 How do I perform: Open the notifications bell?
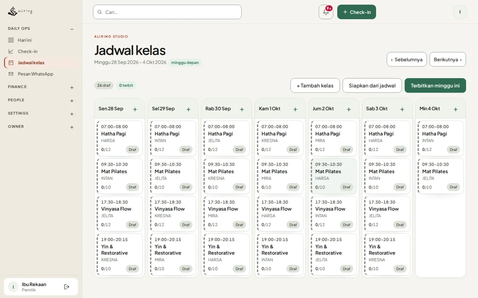coord(326,12)
